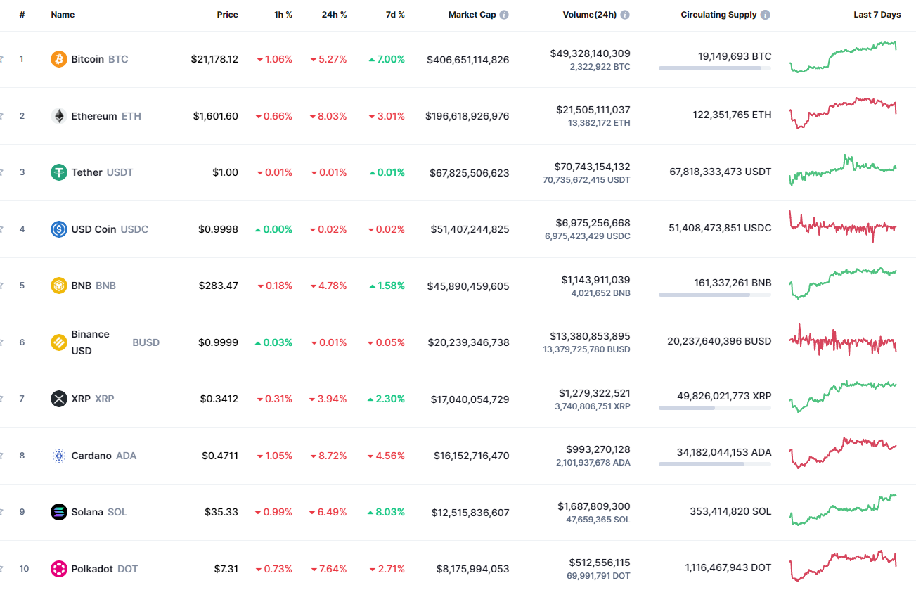Click the XRP logo icon

59,399
